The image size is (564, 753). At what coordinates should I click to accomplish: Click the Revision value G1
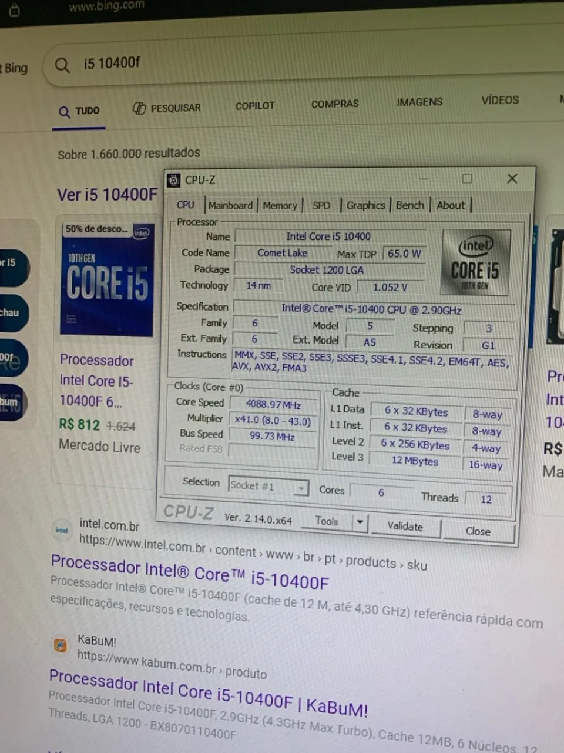point(489,345)
